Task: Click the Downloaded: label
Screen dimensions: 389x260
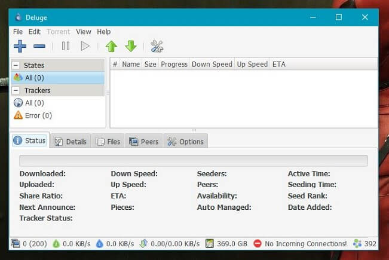Action: click(42, 174)
